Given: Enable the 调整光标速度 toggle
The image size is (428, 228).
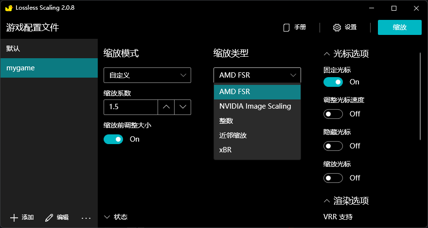Looking at the screenshot, I should pos(333,114).
